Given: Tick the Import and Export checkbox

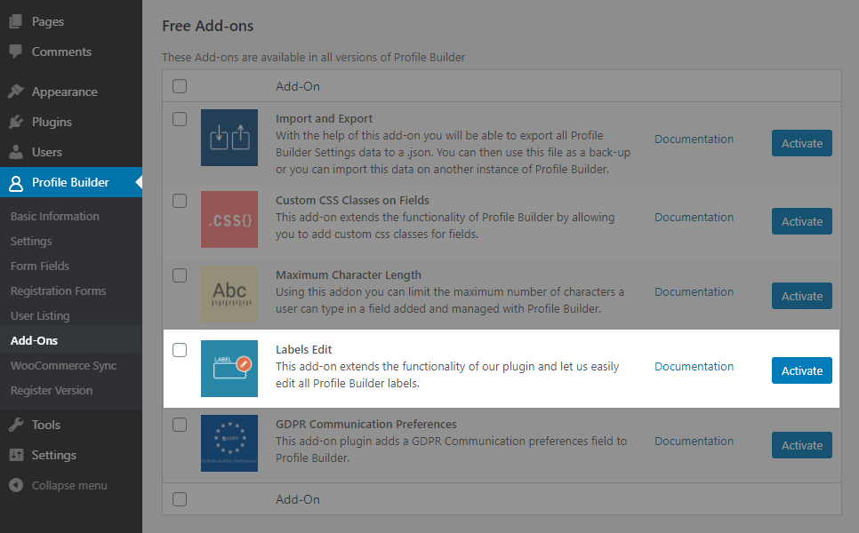Looking at the screenshot, I should click(180, 119).
